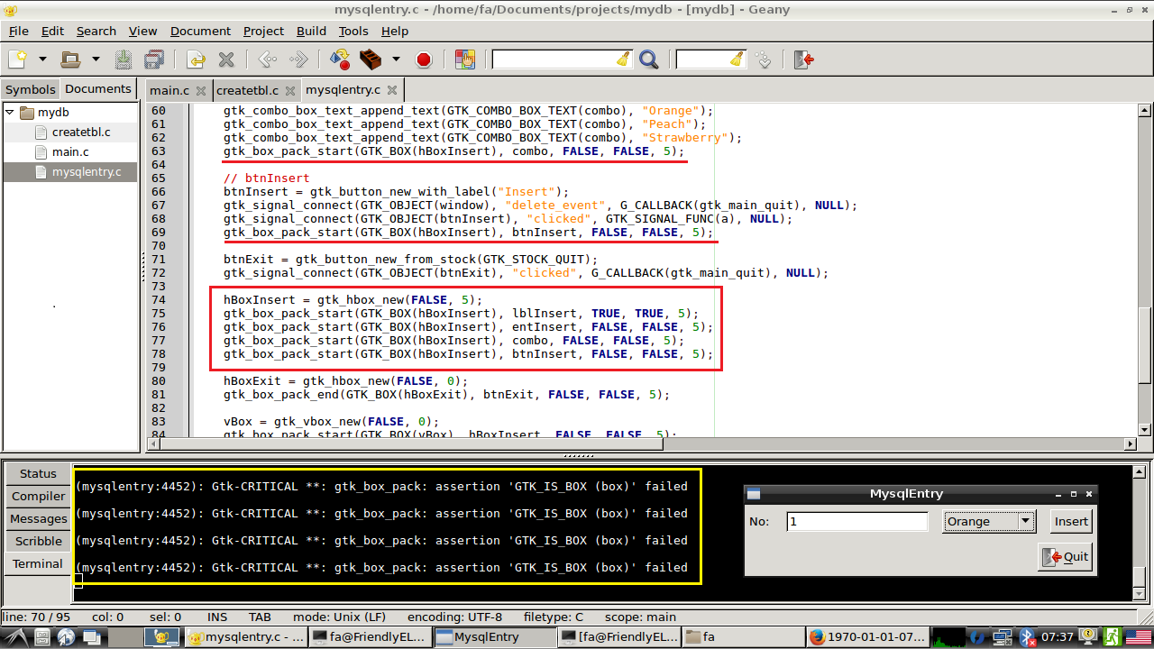Quit Geany with the toolbar exit icon

pyautogui.click(x=804, y=59)
